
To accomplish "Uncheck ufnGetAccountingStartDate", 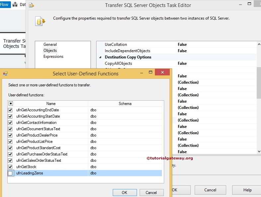I will coord(10,116).
